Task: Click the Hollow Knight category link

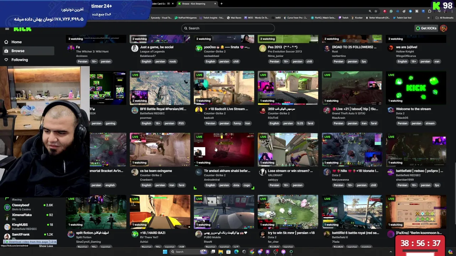Action: coord(405,52)
